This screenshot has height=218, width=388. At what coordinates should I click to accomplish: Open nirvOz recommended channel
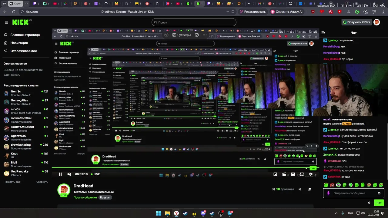[x=26, y=111]
